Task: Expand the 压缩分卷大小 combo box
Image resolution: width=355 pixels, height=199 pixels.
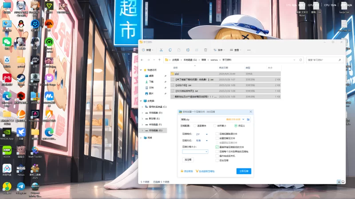Action: (x=206, y=152)
